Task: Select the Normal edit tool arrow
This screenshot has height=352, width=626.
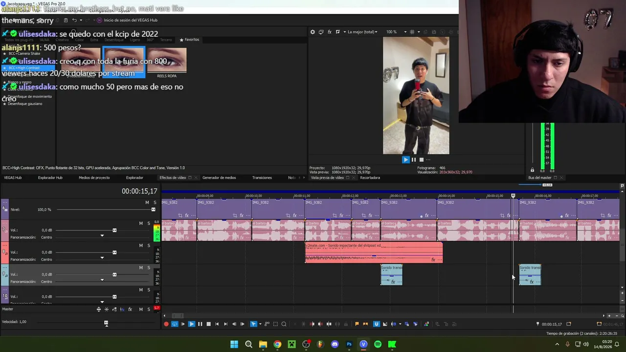Action: [x=253, y=324]
